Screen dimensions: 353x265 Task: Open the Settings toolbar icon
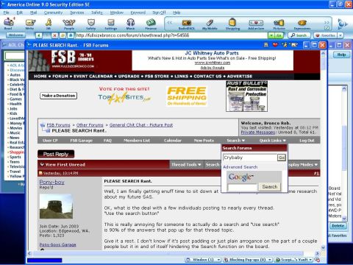pos(111,24)
